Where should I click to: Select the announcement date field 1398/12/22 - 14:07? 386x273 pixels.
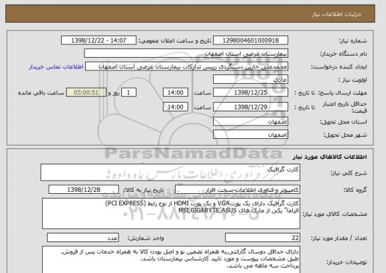pos(99,40)
